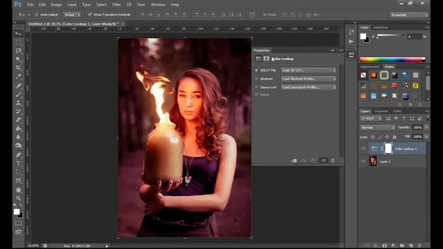The height and width of the screenshot is (249, 443).
Task: Enable lock position for layer
Action: (x=387, y=137)
